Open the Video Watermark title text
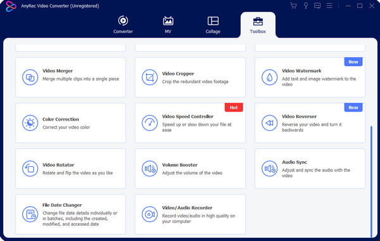The image size is (380, 241). tap(301, 71)
